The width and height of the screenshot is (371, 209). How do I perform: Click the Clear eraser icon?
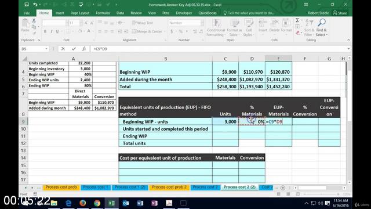point(297,33)
